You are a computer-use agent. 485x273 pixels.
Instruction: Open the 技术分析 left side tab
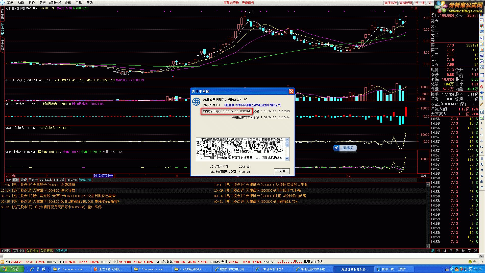pyautogui.click(x=2, y=29)
